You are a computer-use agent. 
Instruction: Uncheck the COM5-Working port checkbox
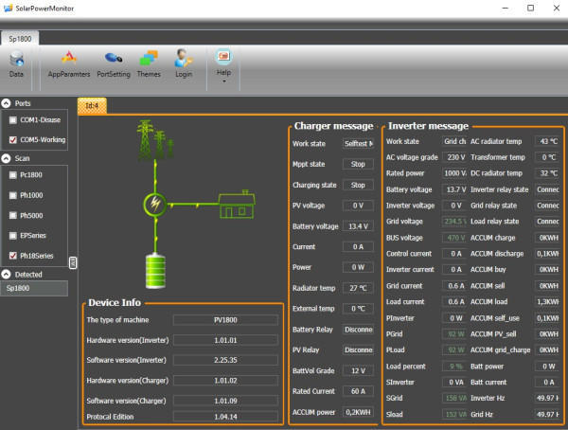12,139
